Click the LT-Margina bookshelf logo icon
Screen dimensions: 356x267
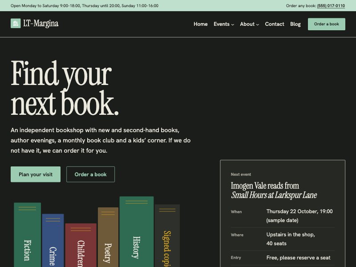pyautogui.click(x=16, y=24)
